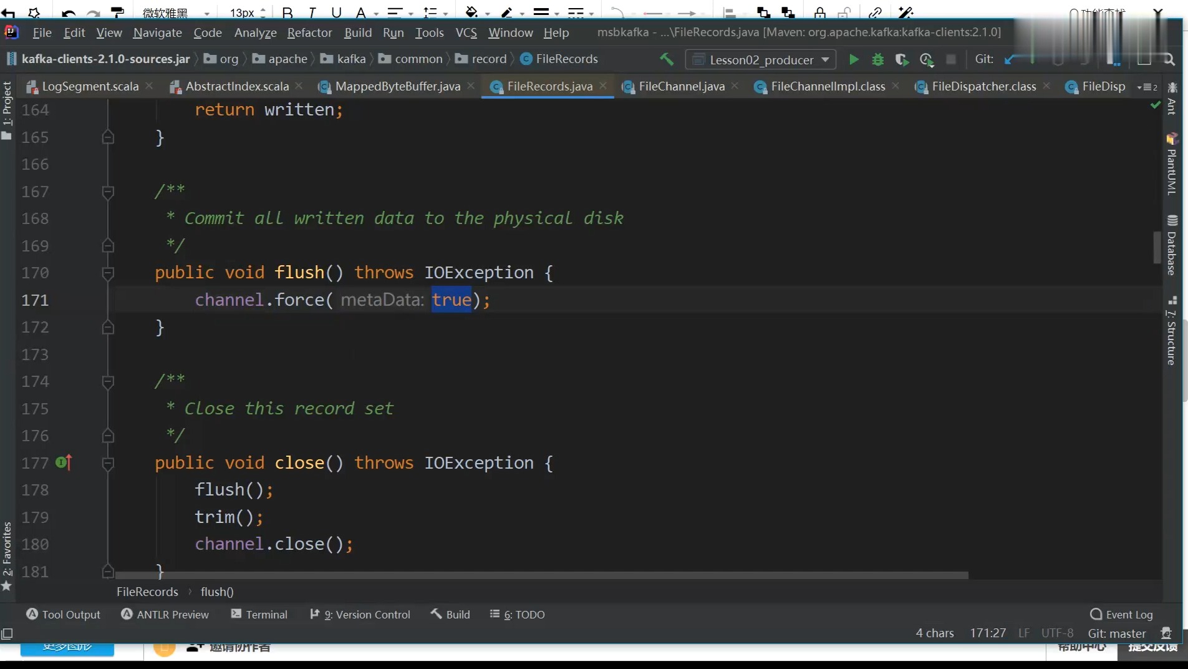Close the AbstractIndex.scala tab

[299, 85]
